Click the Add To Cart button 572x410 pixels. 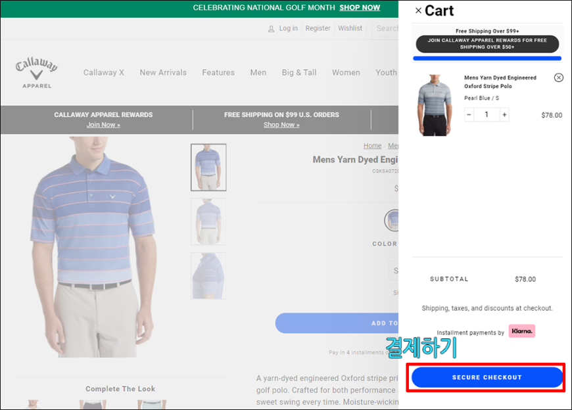click(x=337, y=323)
